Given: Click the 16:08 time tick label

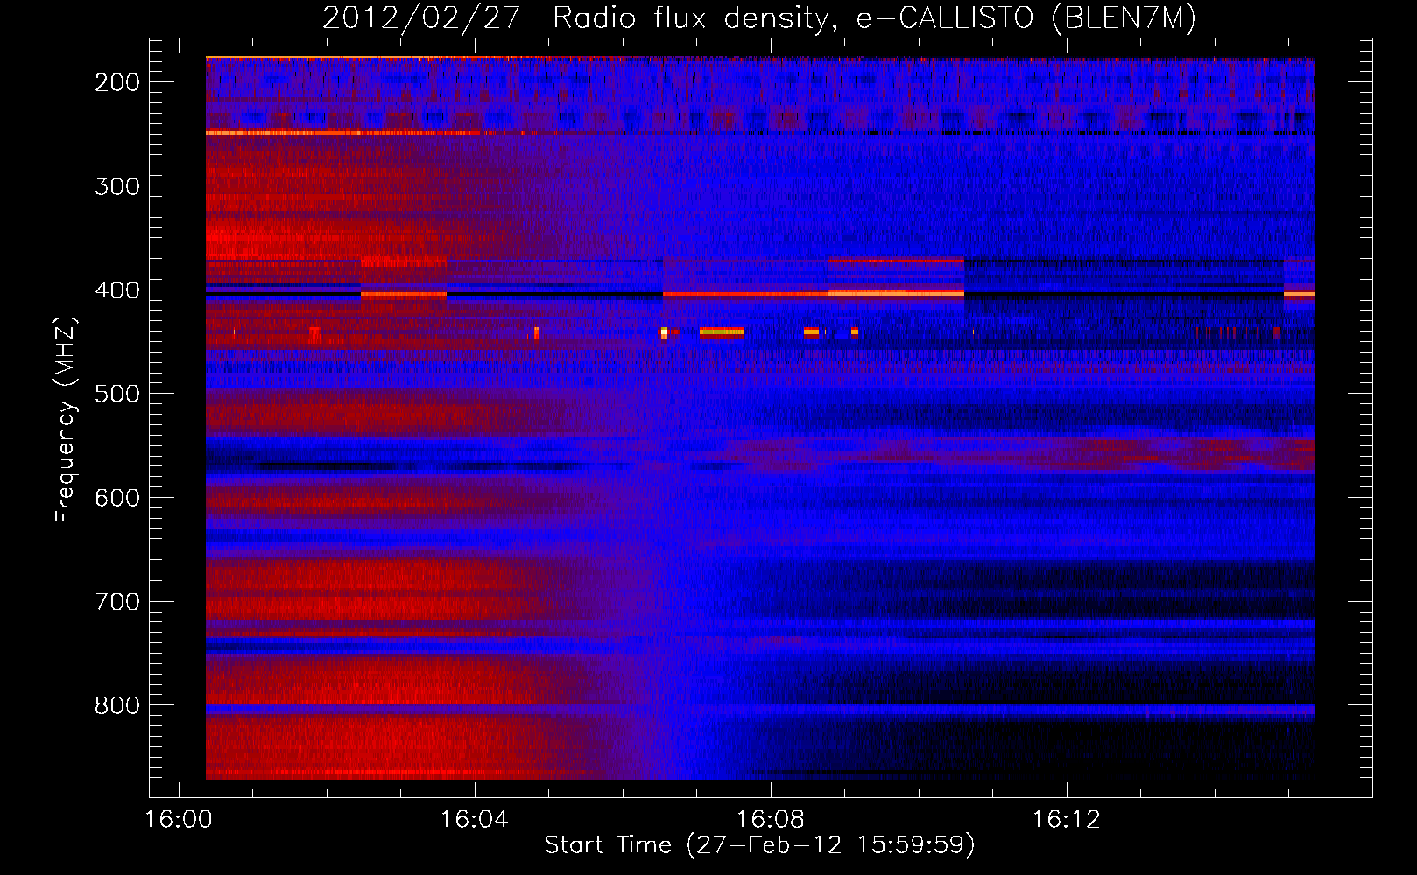Looking at the screenshot, I should (x=771, y=820).
